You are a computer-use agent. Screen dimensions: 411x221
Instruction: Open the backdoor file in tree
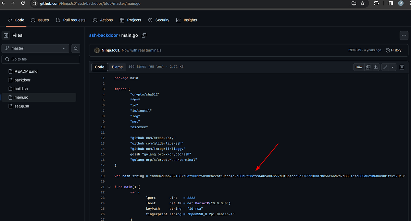[22, 80]
